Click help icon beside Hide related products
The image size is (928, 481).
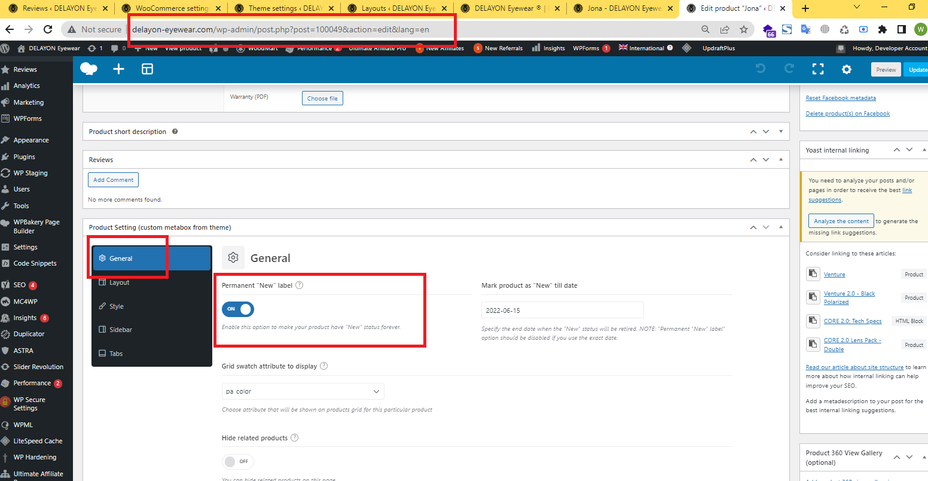pos(294,438)
